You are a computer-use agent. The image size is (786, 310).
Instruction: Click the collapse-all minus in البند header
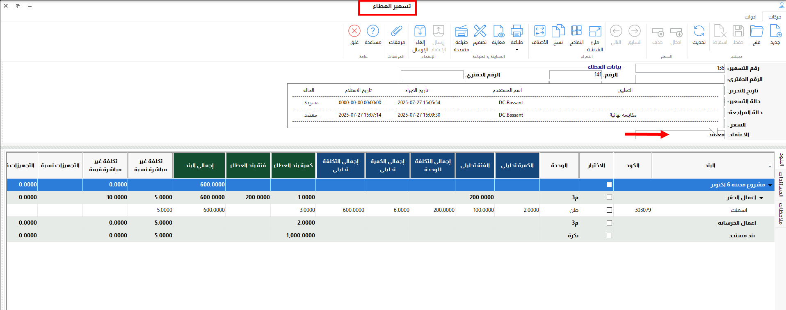(x=770, y=166)
